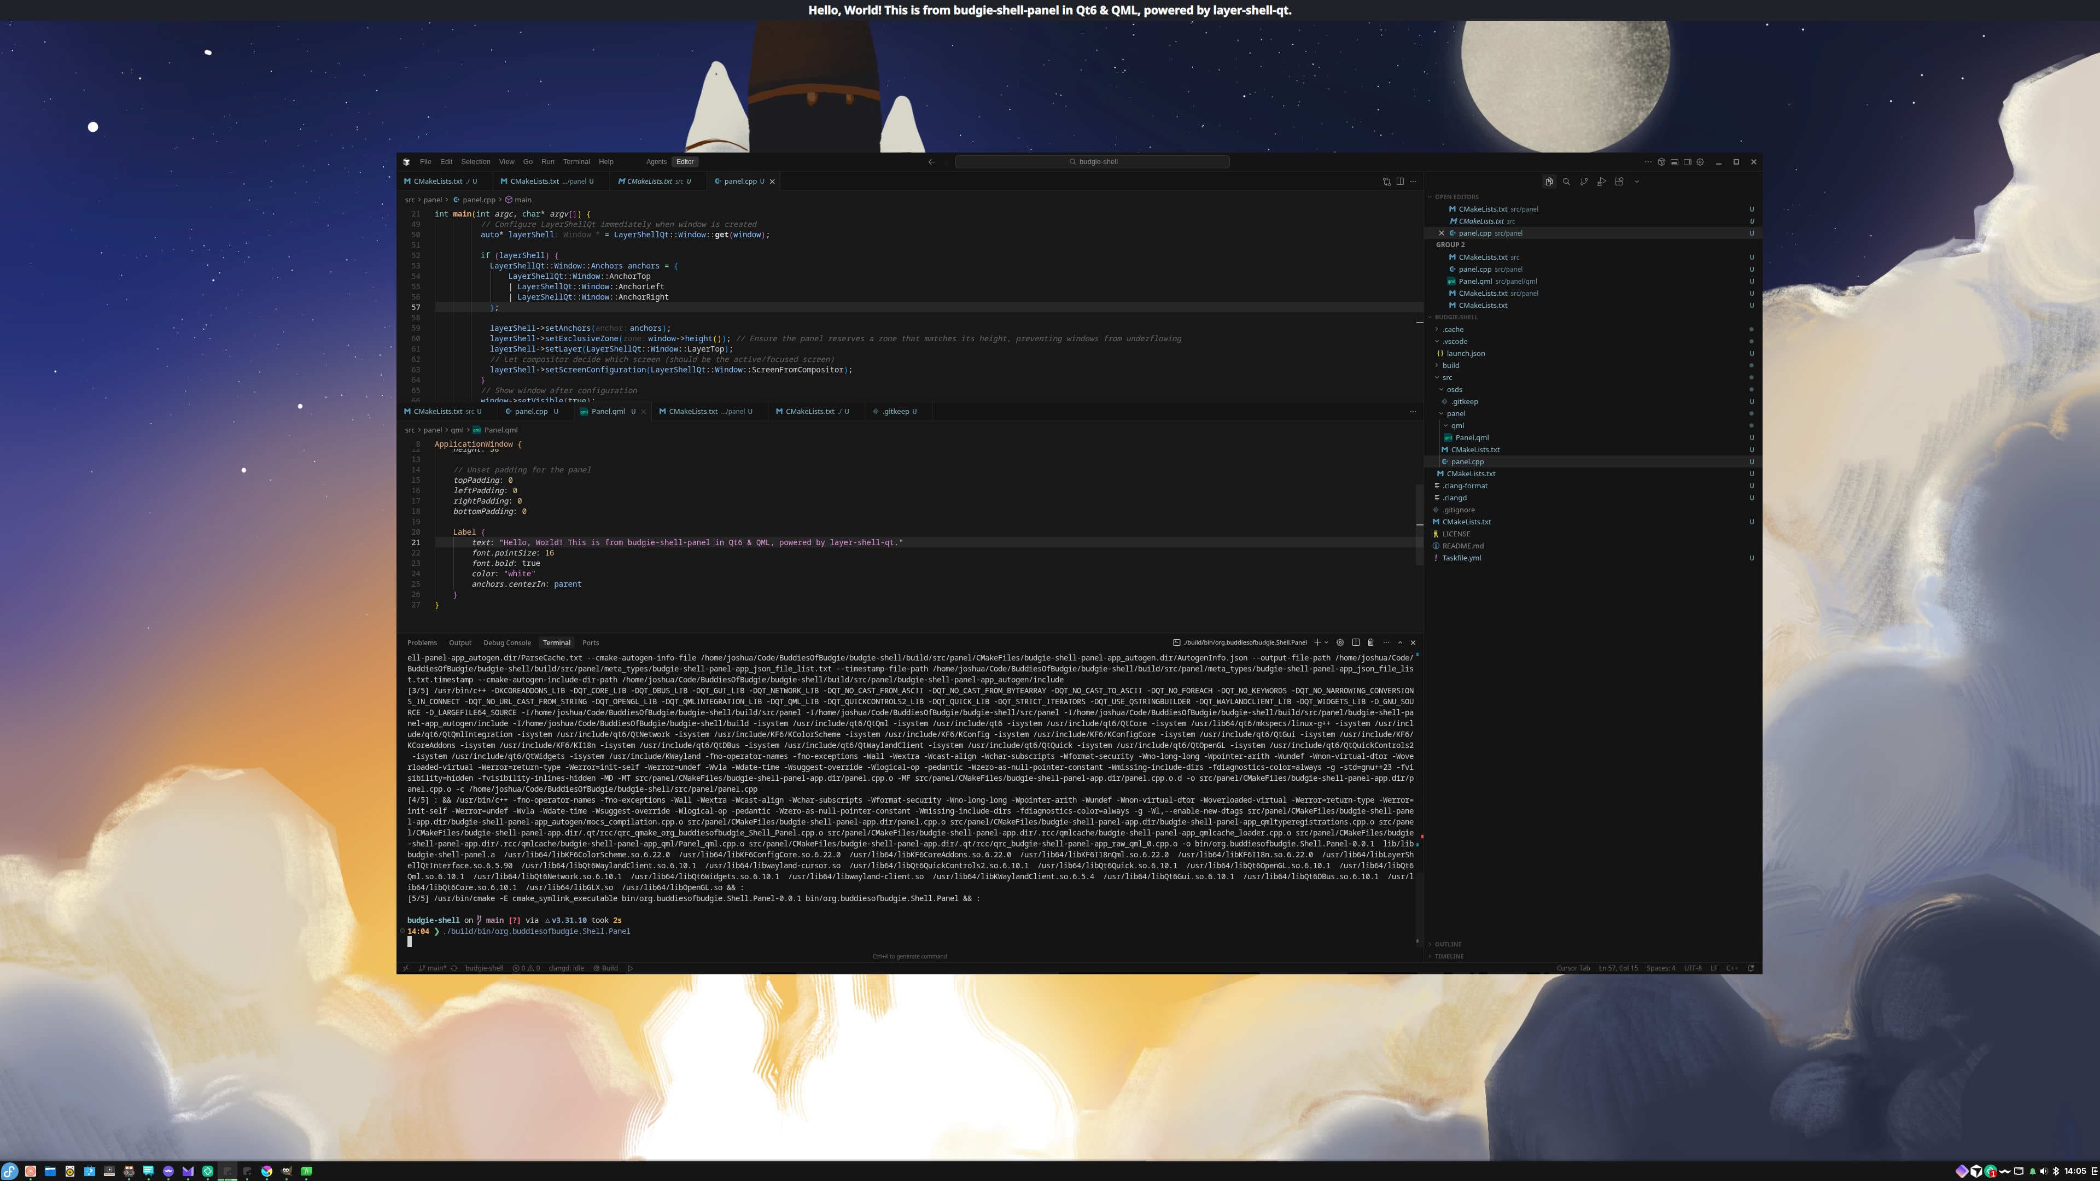The image size is (2100, 1181).
Task: Open the Extensions view icon
Action: [1619, 182]
